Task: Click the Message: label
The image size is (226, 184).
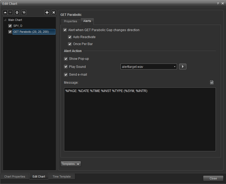Action: point(71,82)
